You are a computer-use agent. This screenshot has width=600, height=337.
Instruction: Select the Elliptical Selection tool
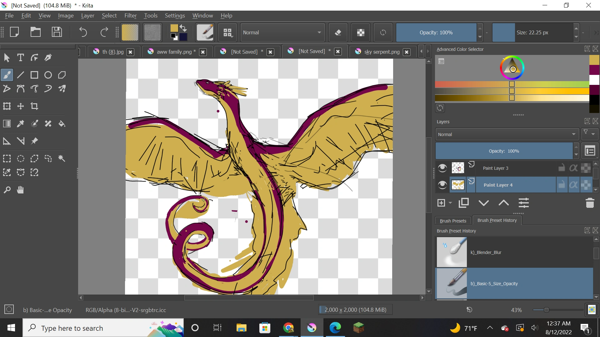point(21,159)
